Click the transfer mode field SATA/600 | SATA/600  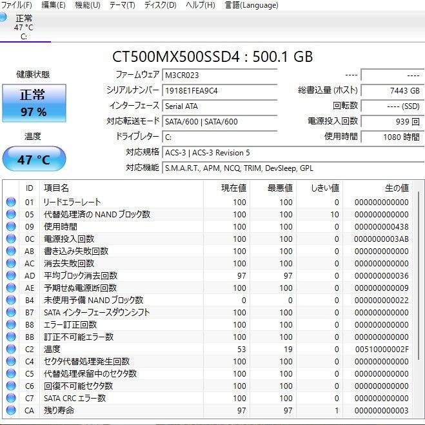(x=219, y=121)
